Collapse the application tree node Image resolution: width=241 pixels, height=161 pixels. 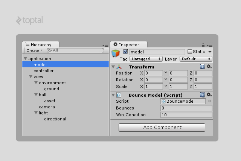point(26,59)
